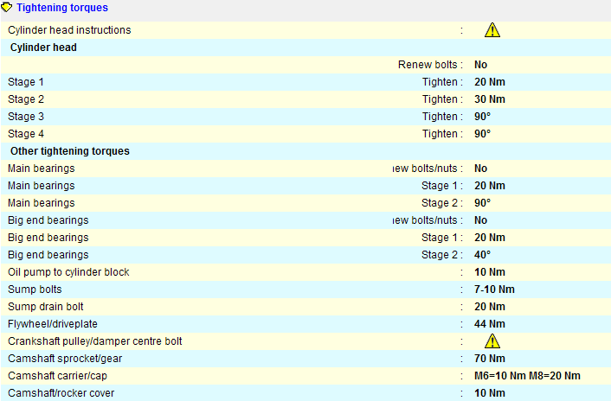This screenshot has height=401, width=611.
Task: Click the Tightening torques heading
Action: pyautogui.click(x=62, y=8)
